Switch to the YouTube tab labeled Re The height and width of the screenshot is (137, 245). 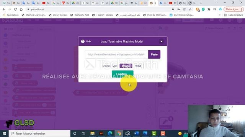46,3
